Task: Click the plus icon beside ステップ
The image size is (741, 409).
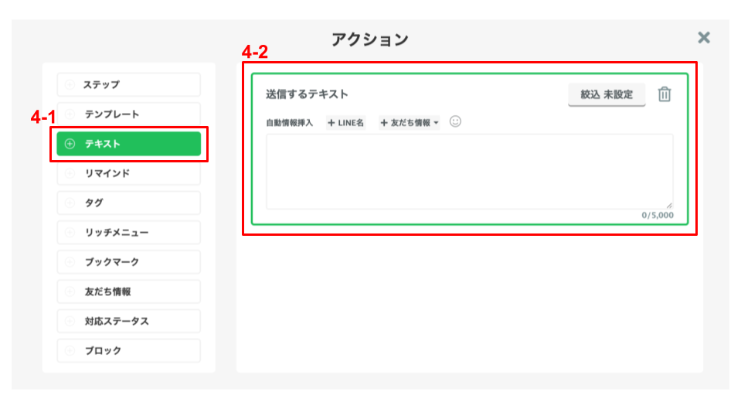Action: click(70, 84)
